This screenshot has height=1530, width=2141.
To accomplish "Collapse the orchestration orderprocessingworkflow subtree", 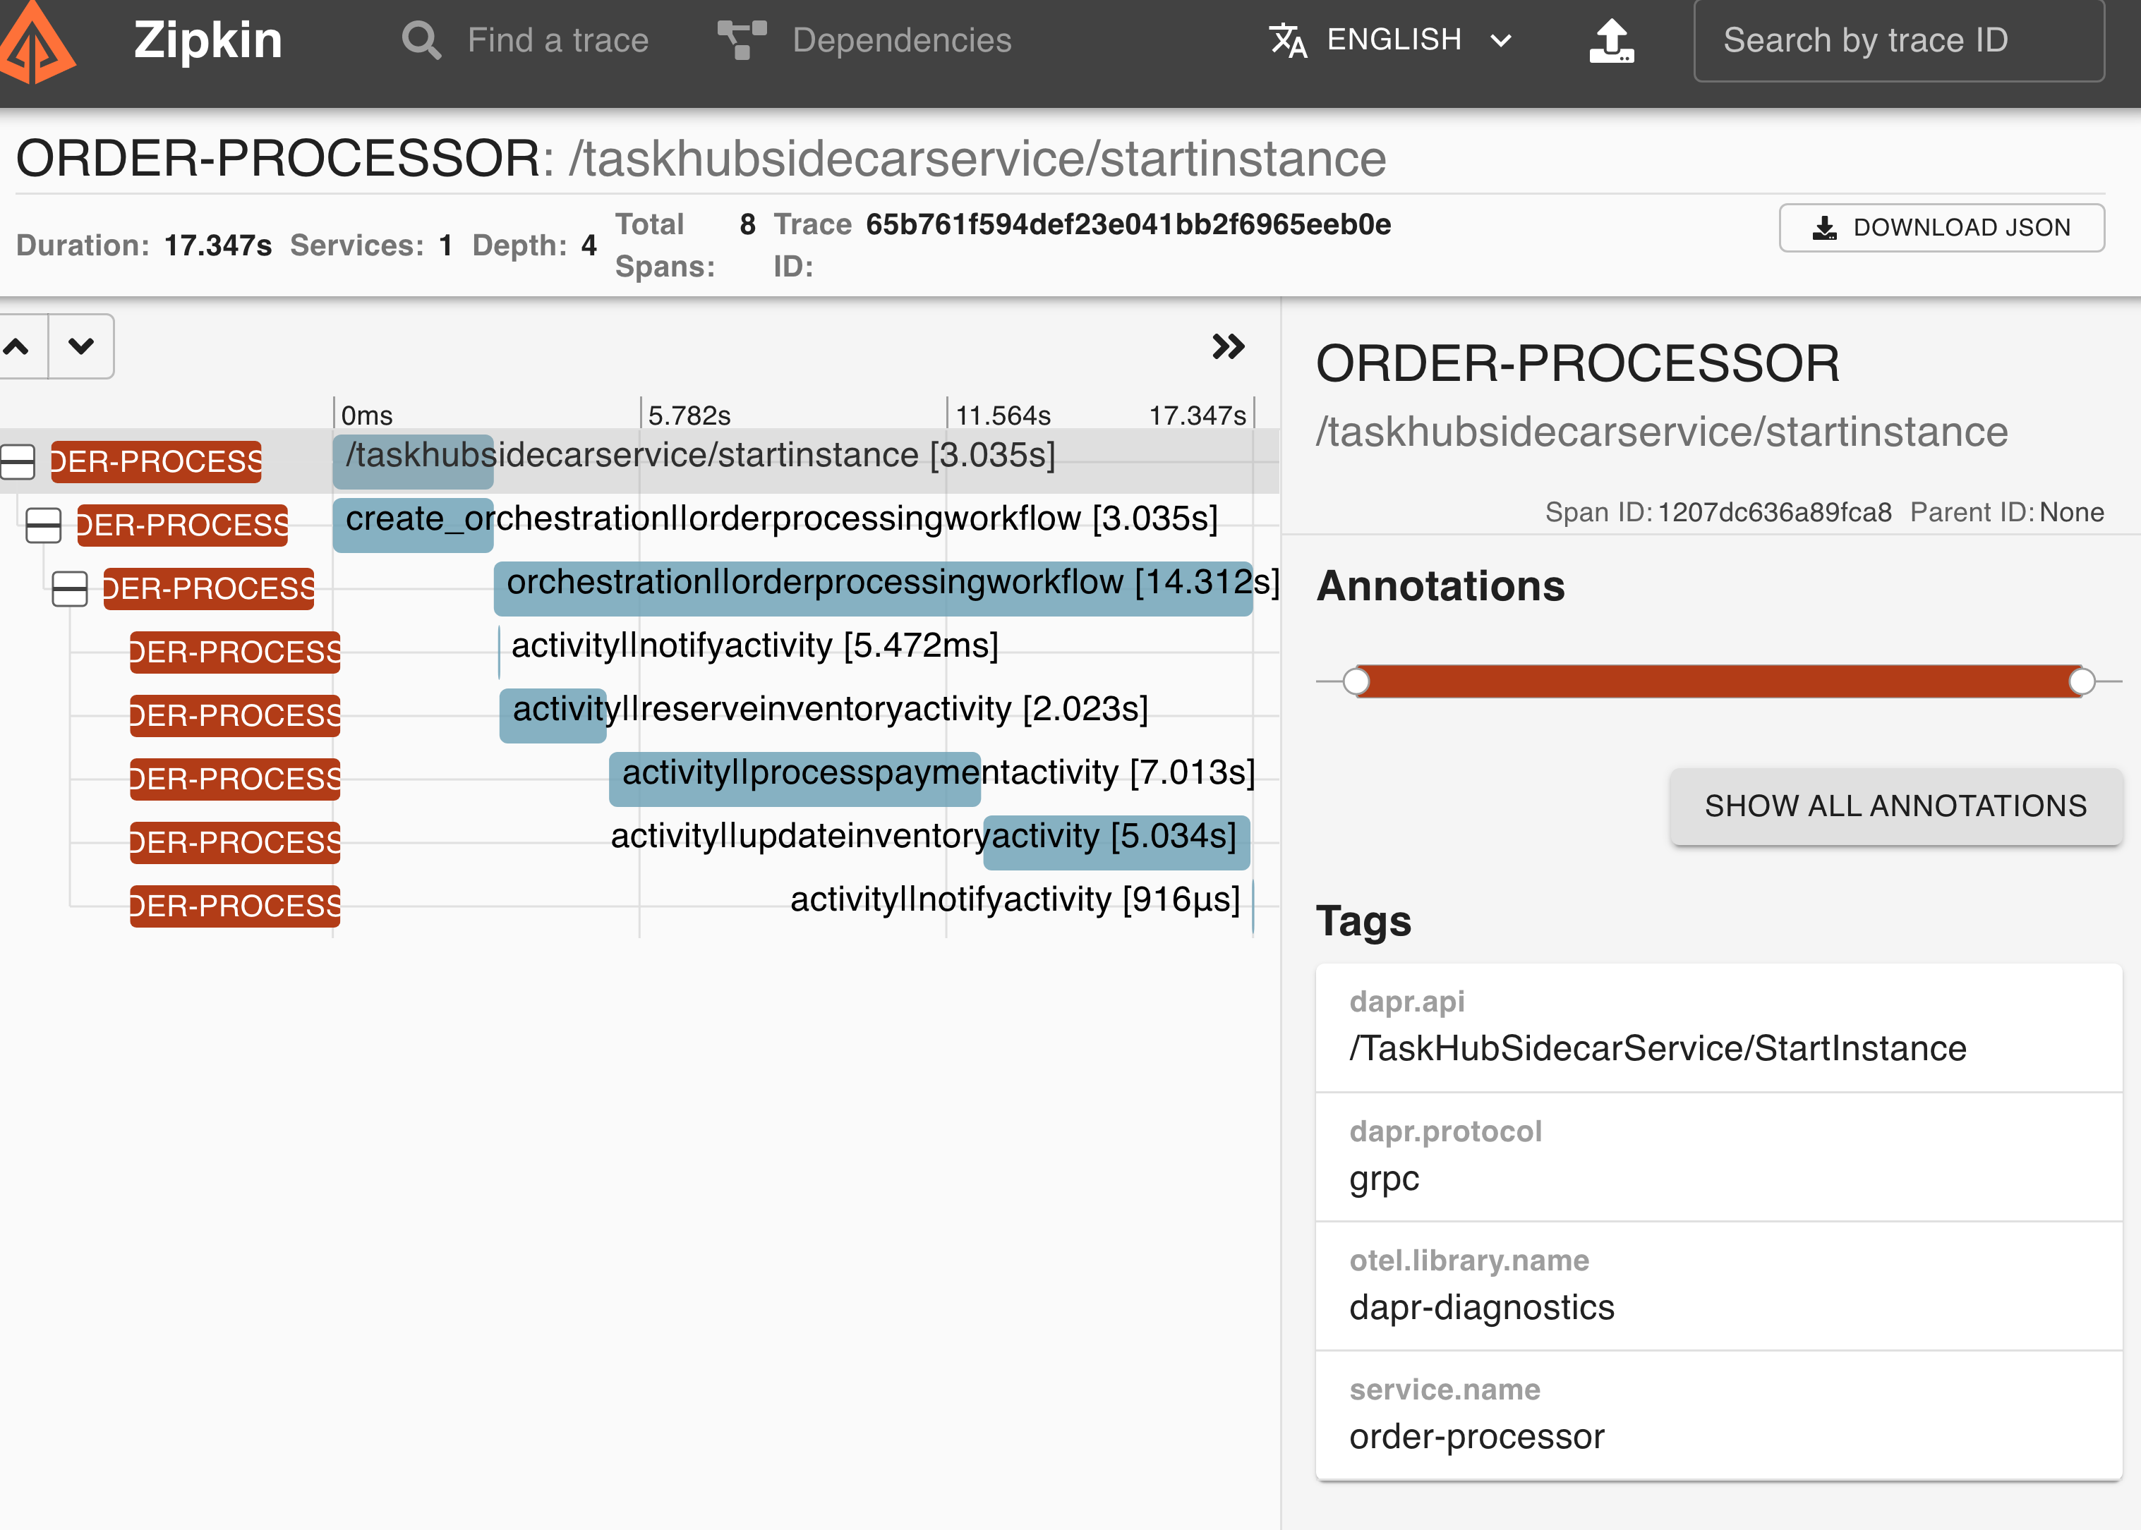I will click(70, 589).
